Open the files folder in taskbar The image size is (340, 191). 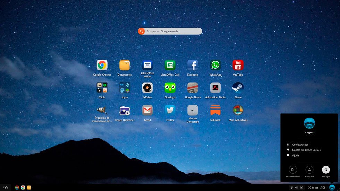[29, 188]
